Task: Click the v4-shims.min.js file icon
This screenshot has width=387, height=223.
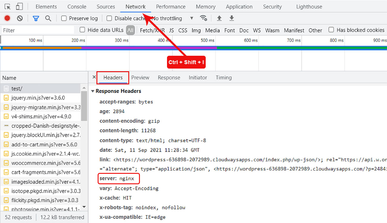Action: (x=6, y=116)
